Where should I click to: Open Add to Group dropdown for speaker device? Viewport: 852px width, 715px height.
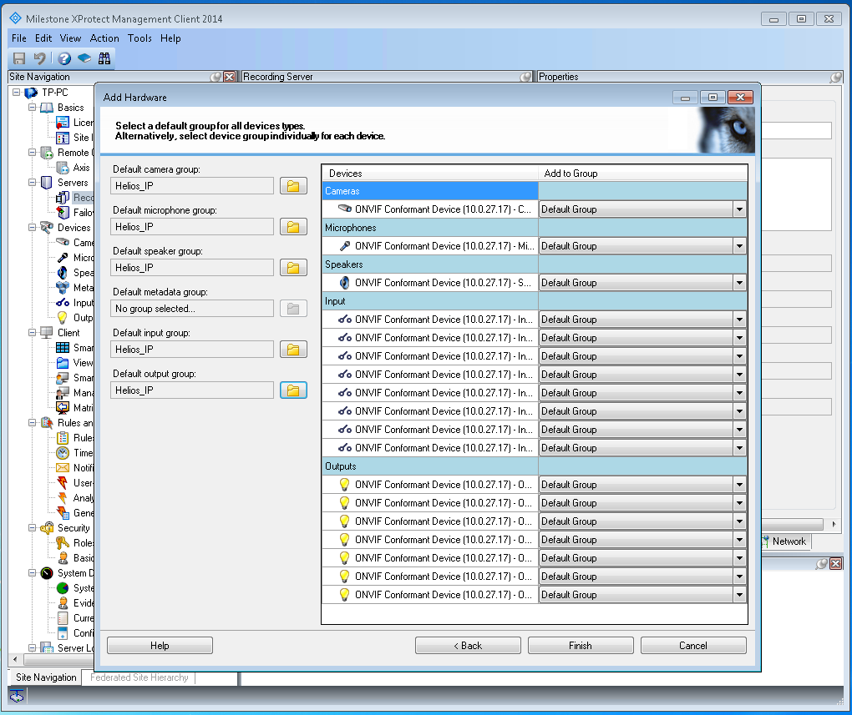[x=738, y=283]
